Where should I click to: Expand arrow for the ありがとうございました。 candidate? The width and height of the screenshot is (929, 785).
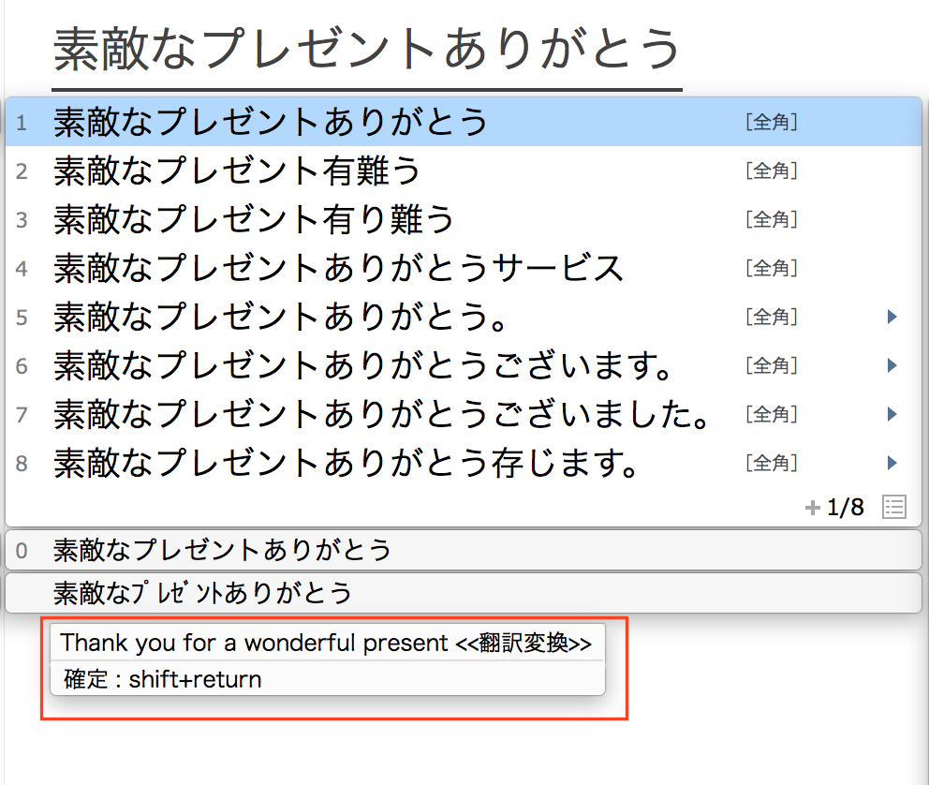892,414
